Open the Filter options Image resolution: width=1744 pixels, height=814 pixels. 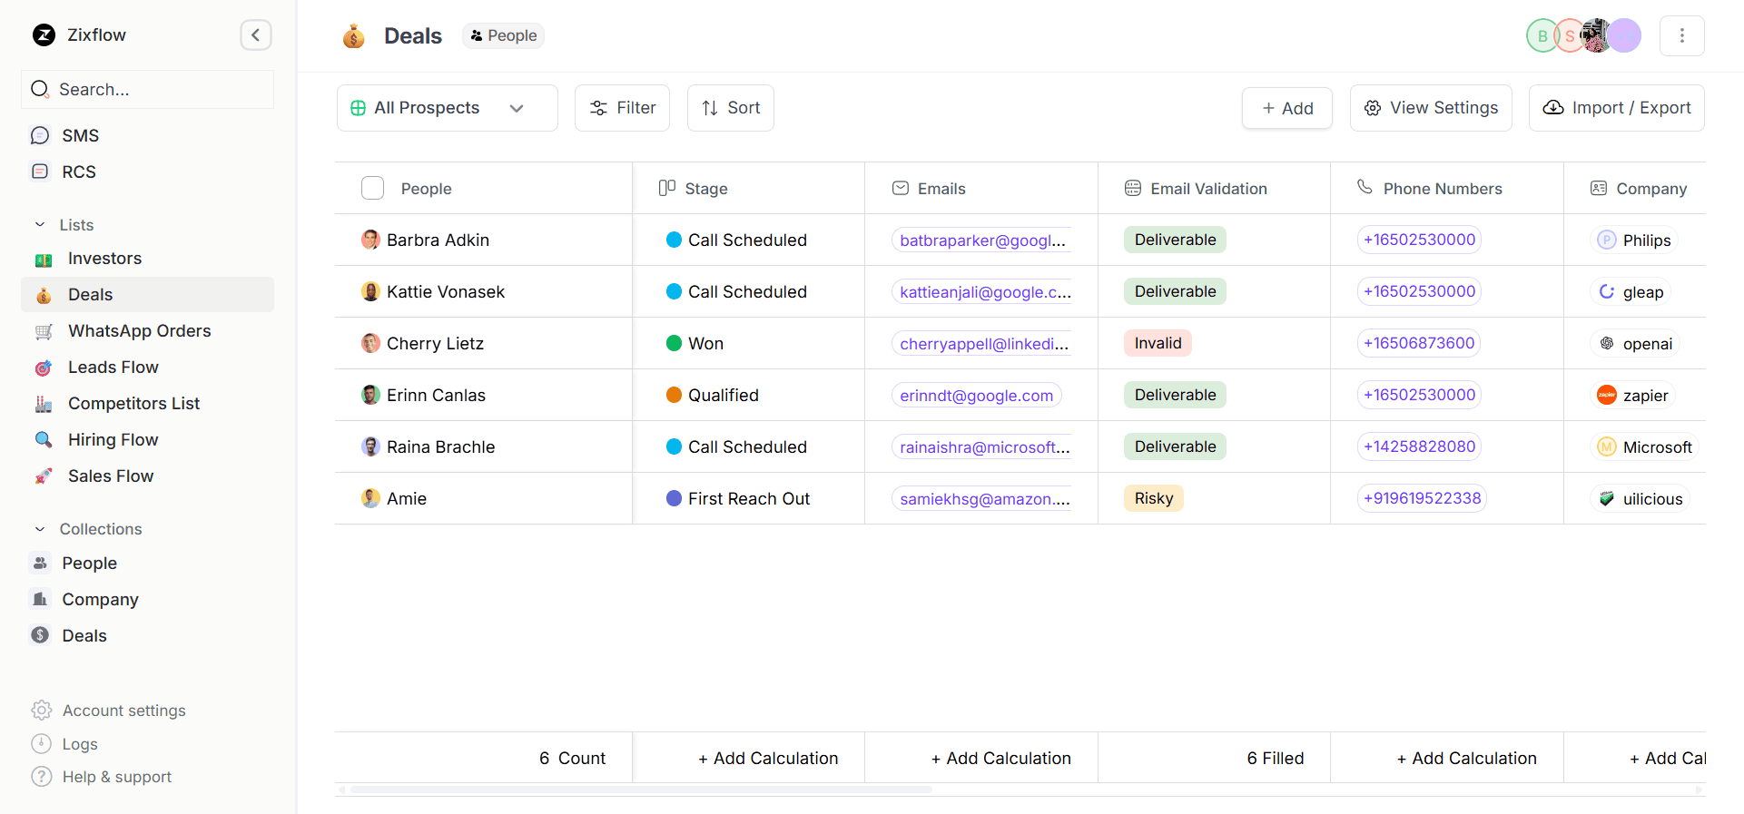coord(622,108)
